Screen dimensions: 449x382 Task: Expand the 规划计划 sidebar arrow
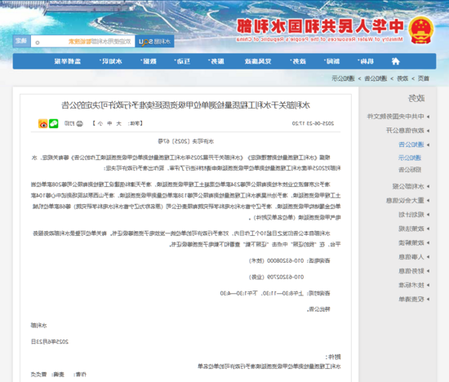(428, 215)
